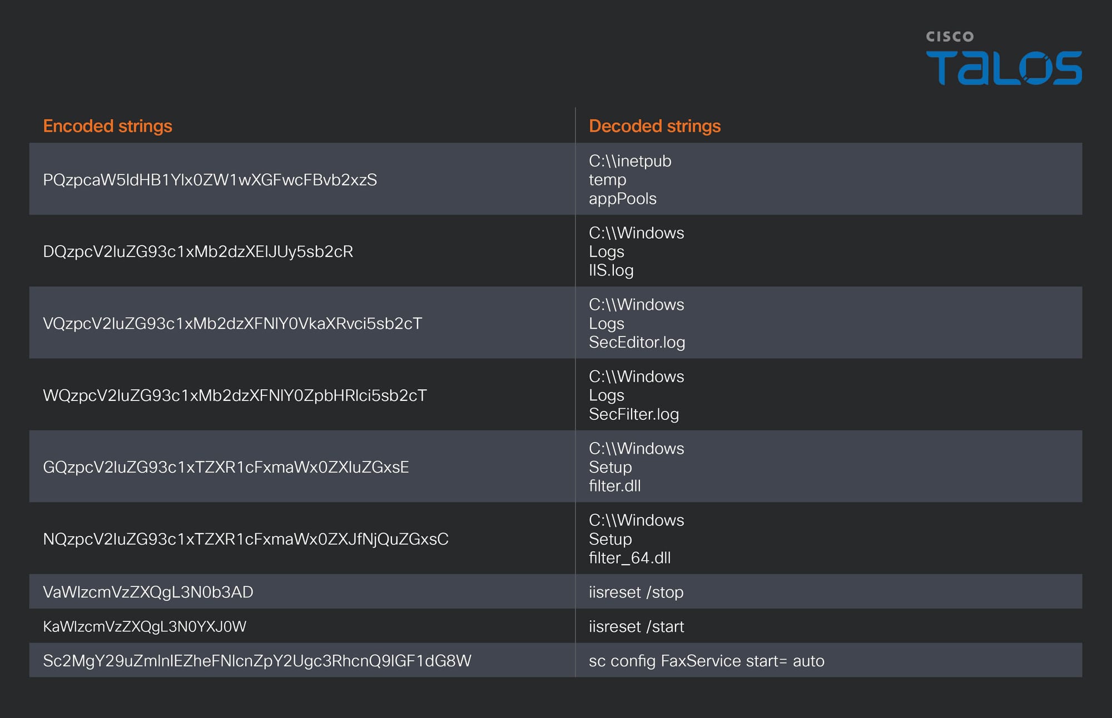Click decoded text 'temp'
Image resolution: width=1112 pixels, height=718 pixels.
(608, 180)
